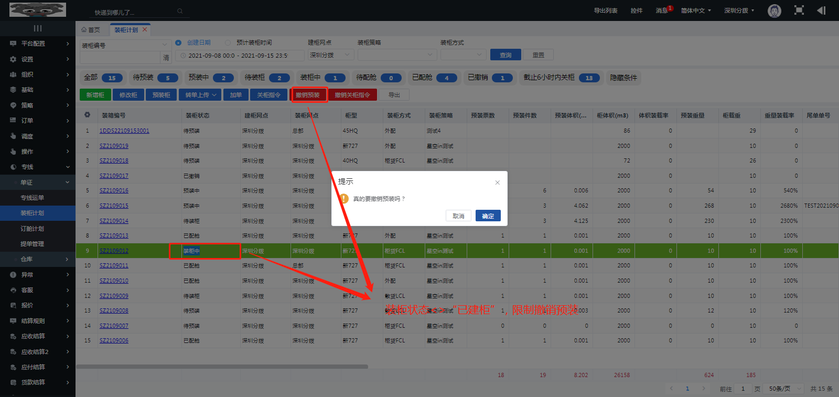Toggle the sidebar collapse bars icon

(38, 28)
